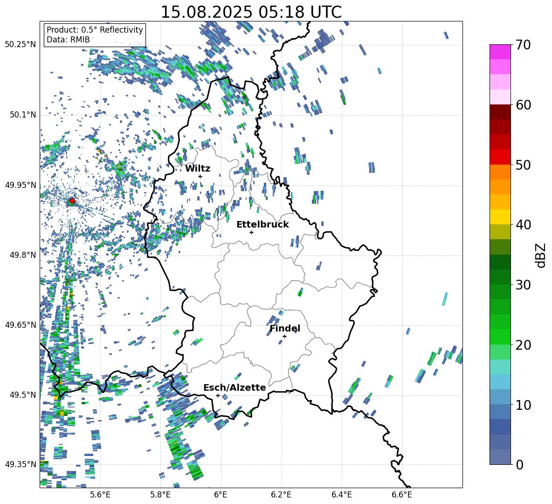Click the colorbar value 50

[523, 165]
